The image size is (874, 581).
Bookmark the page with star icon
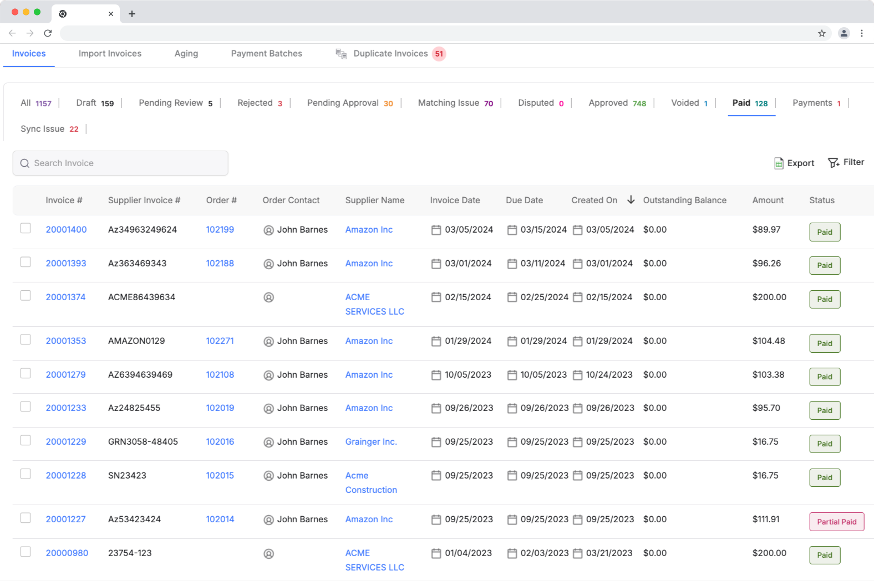[822, 33]
